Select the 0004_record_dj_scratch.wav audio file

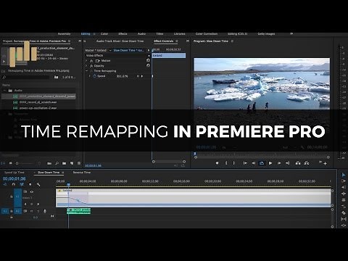click(x=38, y=102)
